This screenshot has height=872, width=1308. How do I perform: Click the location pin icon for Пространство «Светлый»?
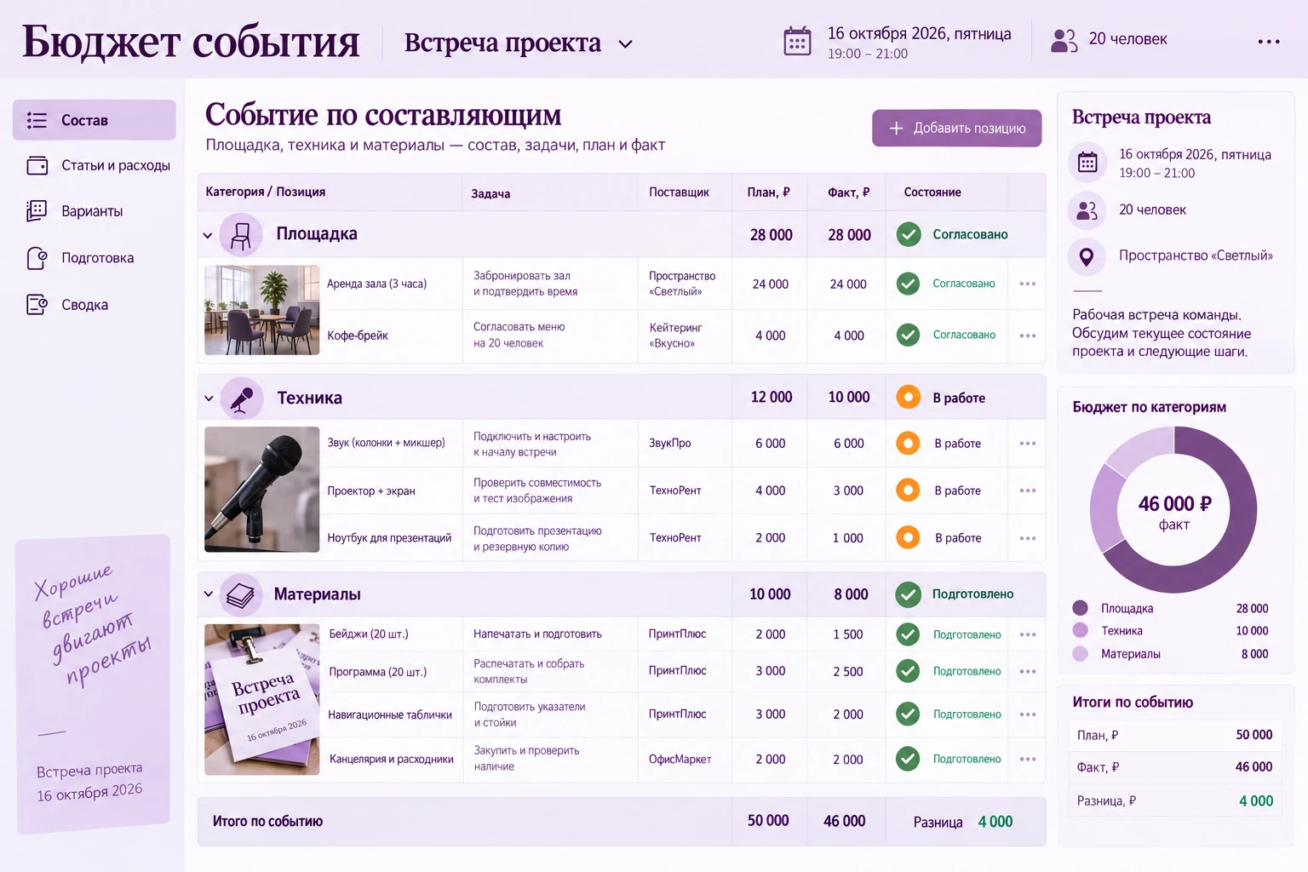pos(1087,256)
